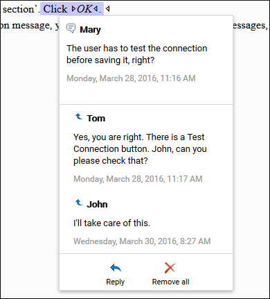Click the closing tag marker right after OK
Viewport: 270px width, 299px height.
[x=96, y=9]
